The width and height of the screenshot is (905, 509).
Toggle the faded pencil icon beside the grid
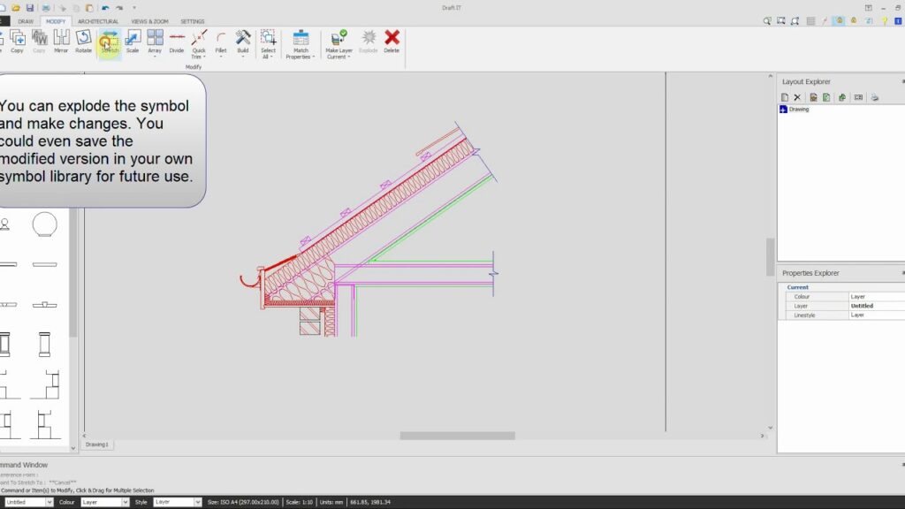(x=825, y=21)
